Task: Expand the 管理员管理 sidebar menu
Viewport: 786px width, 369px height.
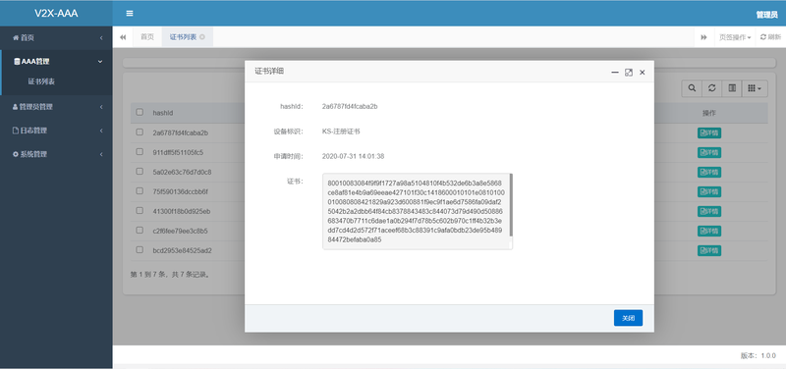Action: (x=56, y=107)
